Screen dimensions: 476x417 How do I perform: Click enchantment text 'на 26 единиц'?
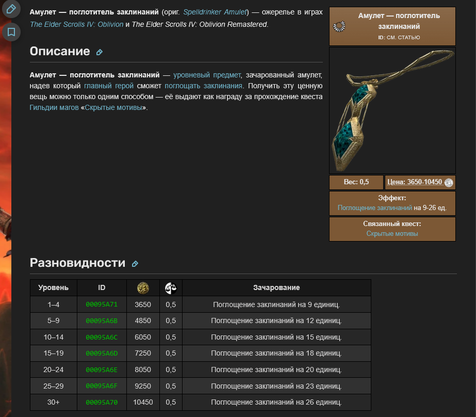(319, 402)
